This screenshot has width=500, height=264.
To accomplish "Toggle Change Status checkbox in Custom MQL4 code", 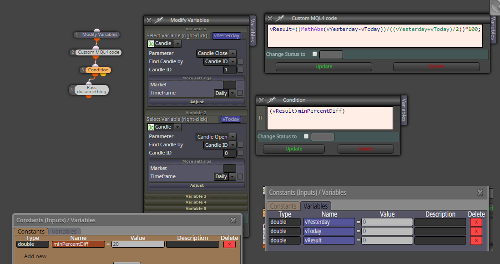I will tap(315, 54).
